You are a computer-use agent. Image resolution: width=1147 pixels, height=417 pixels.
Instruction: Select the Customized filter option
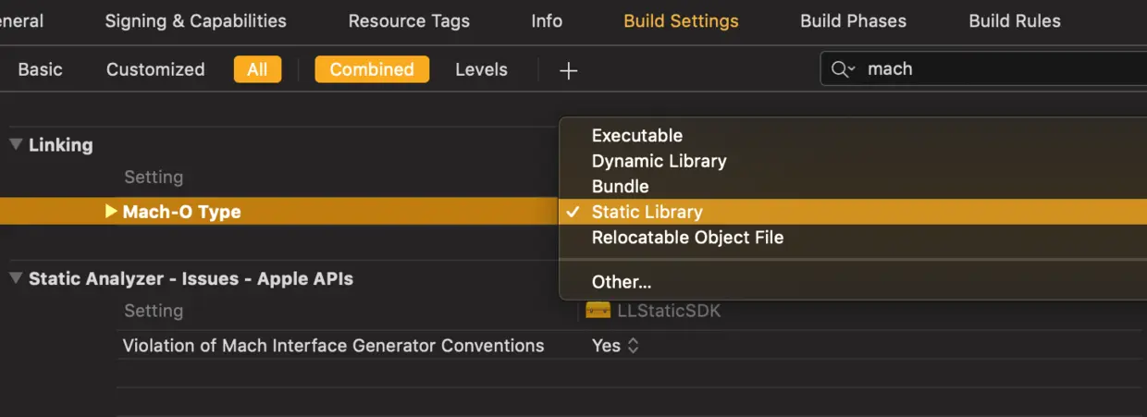point(155,69)
